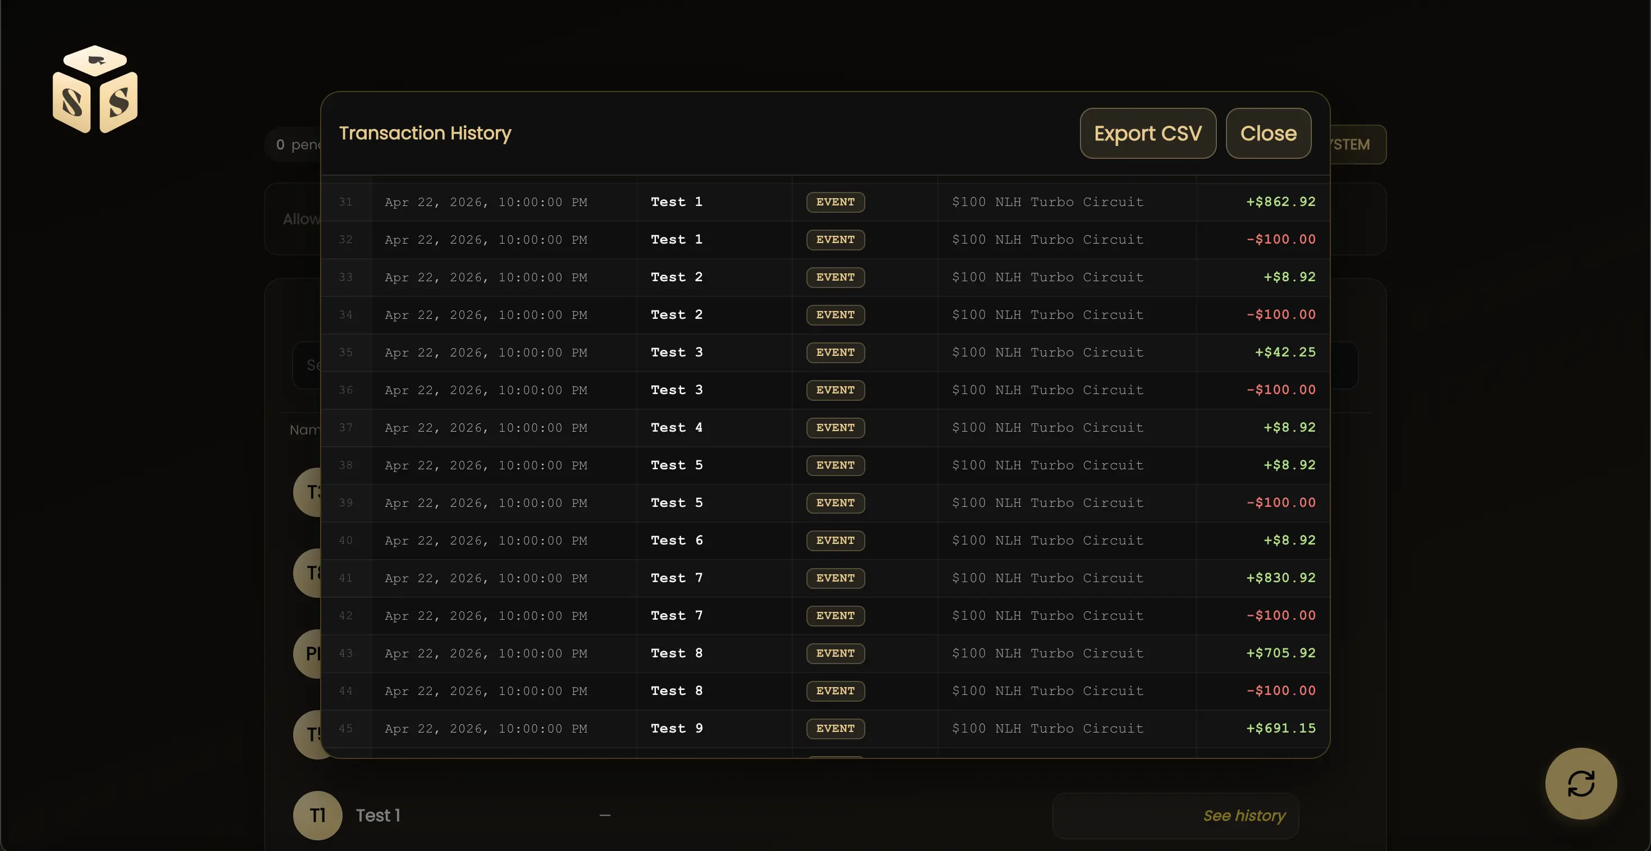Image resolution: width=1651 pixels, height=851 pixels.
Task: Select row number 45
Action: coord(345,729)
